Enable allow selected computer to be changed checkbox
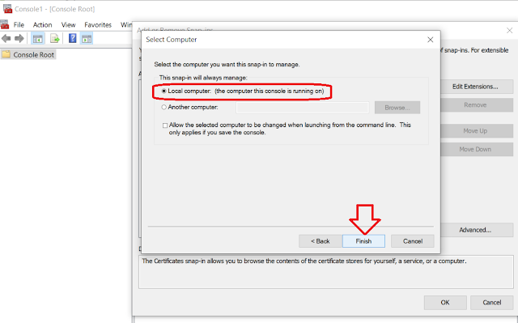 [165, 125]
